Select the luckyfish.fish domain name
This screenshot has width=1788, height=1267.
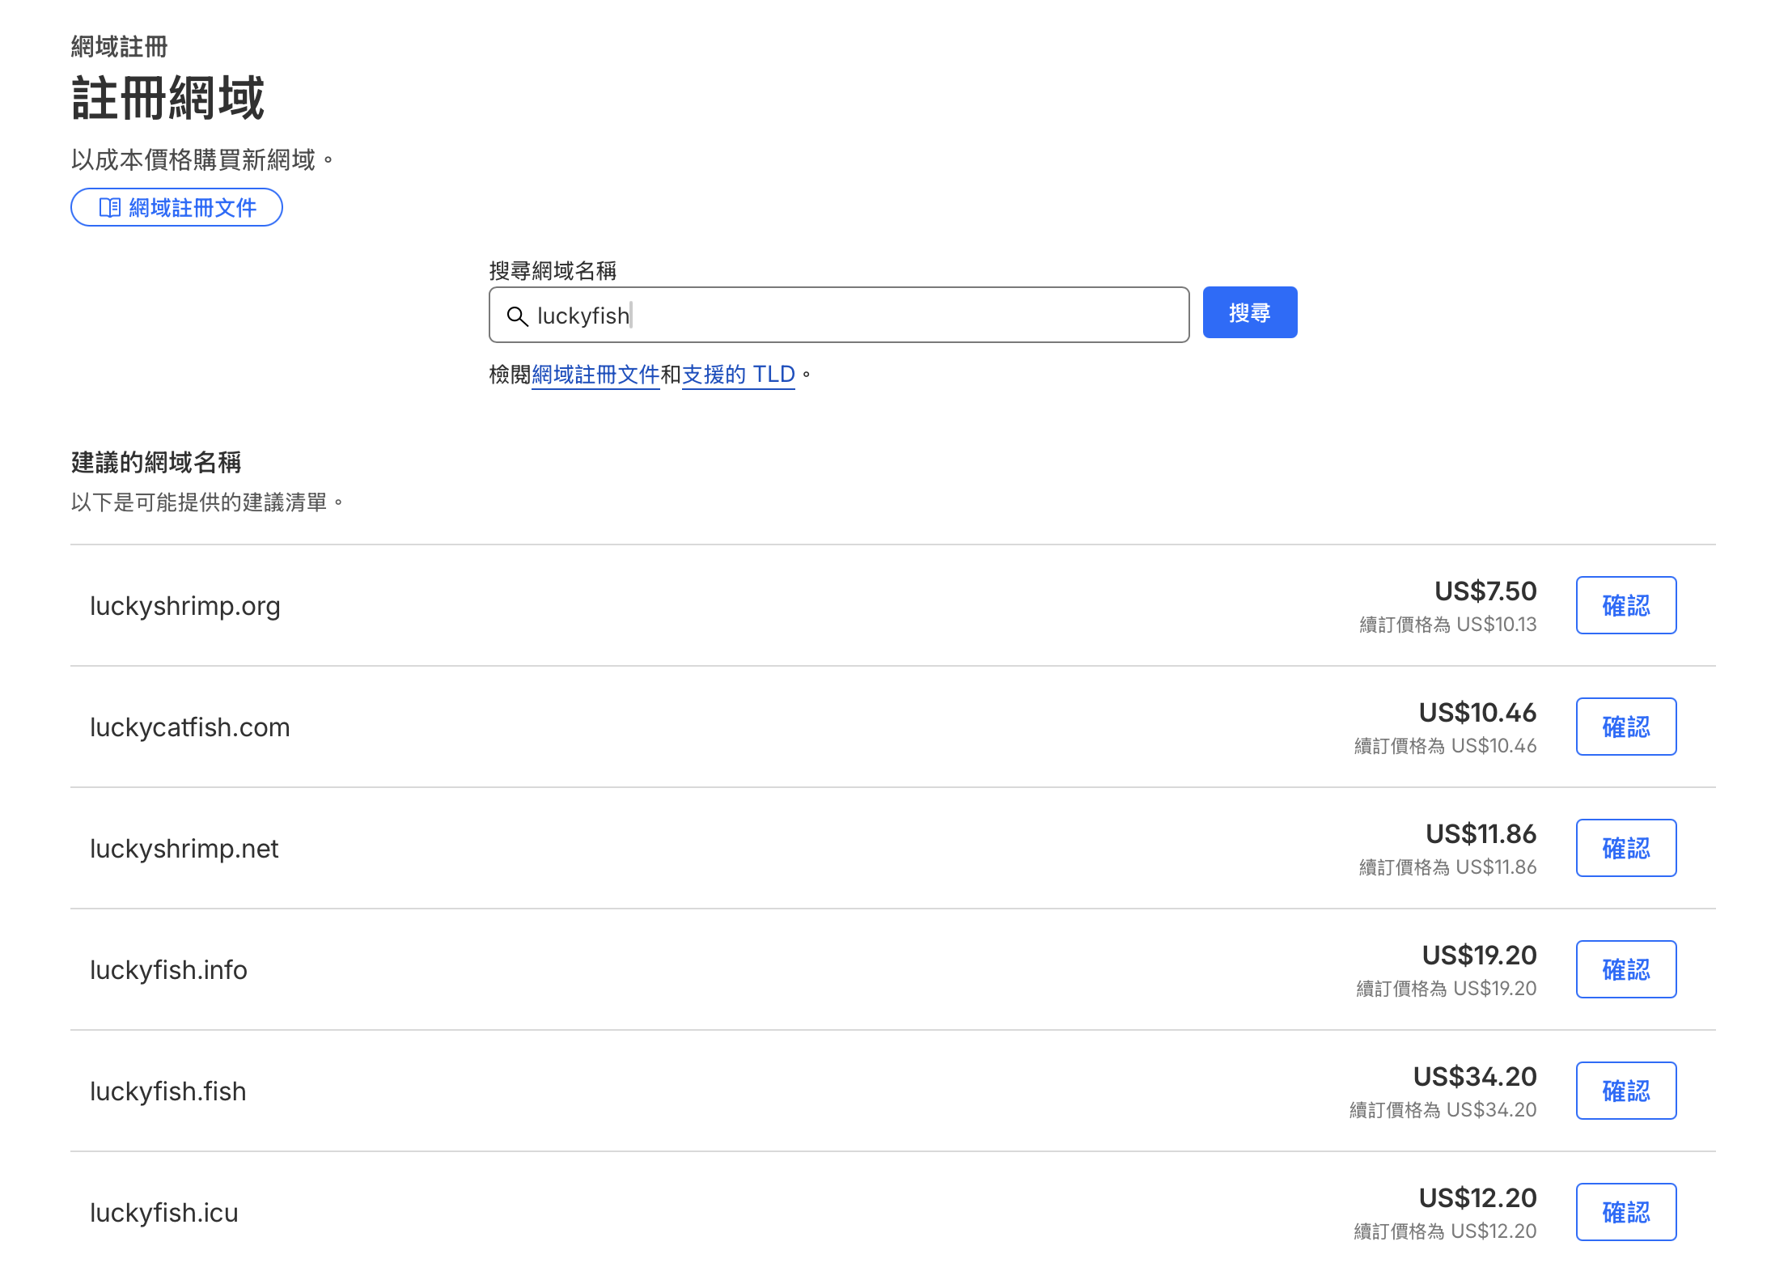coord(167,1091)
